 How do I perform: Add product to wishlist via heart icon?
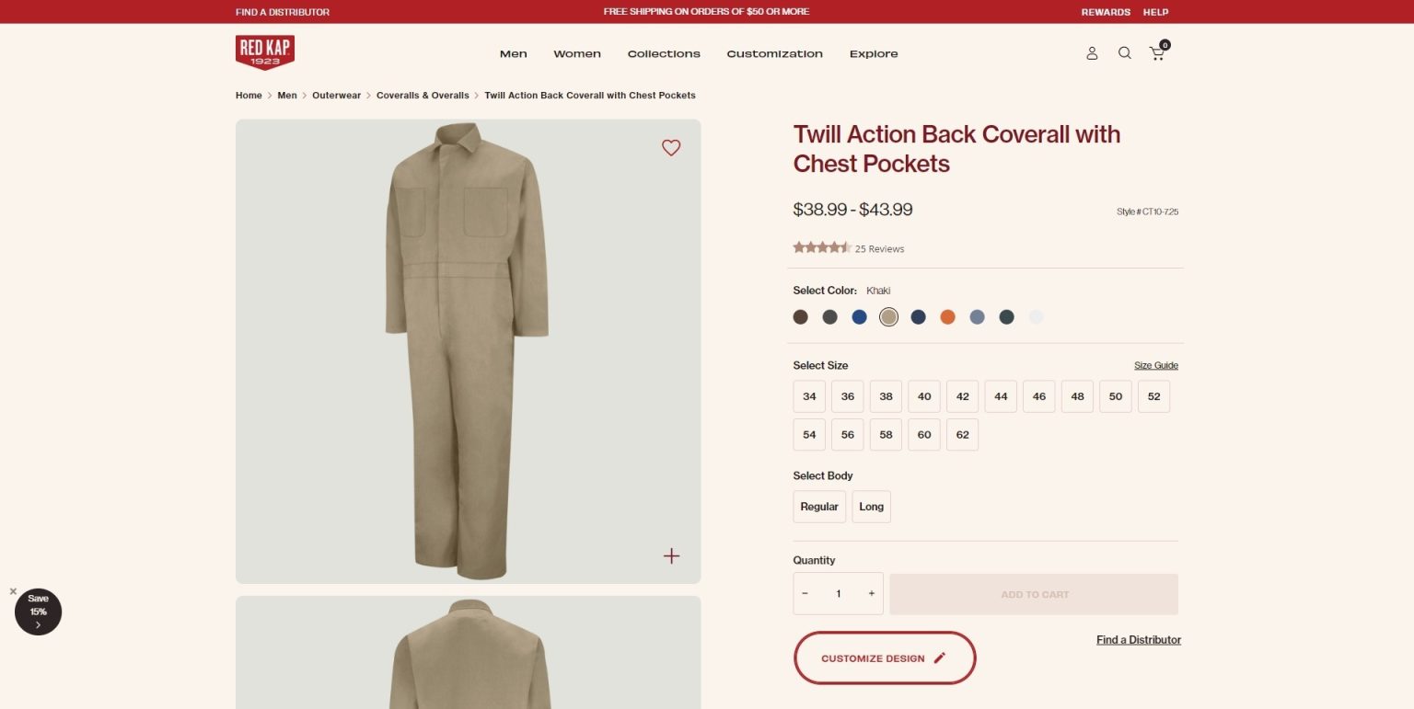(671, 147)
